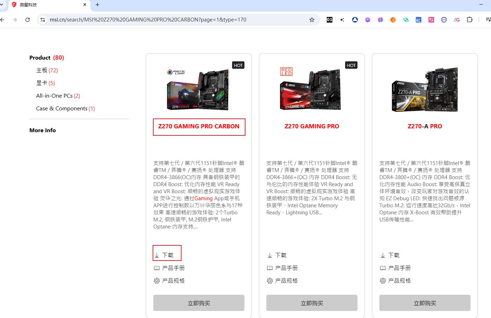
Task: Open 产品手册 for Z270-A PRO
Action: [x=395, y=268]
